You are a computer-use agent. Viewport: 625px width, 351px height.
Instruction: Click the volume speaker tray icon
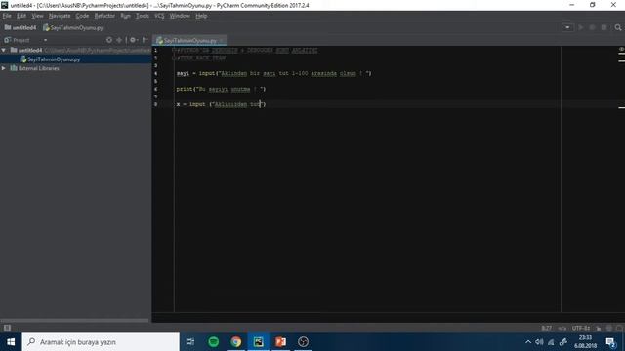[539, 342]
